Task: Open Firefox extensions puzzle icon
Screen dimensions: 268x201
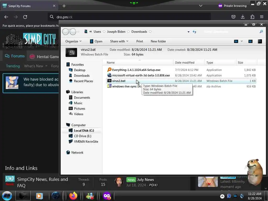Action: (x=252, y=17)
